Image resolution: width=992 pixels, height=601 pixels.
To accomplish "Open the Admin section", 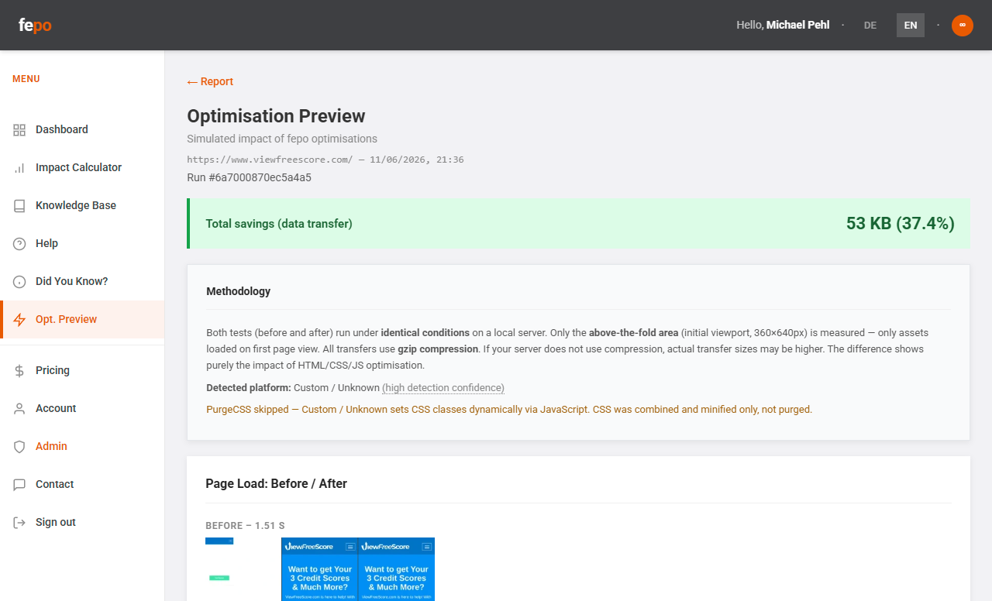I will [82, 446].
